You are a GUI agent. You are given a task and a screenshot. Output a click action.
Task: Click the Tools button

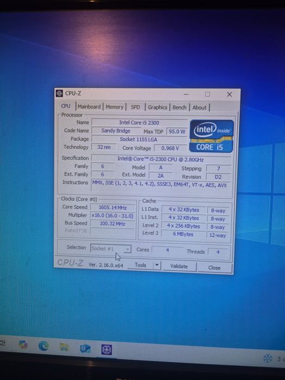(x=140, y=265)
